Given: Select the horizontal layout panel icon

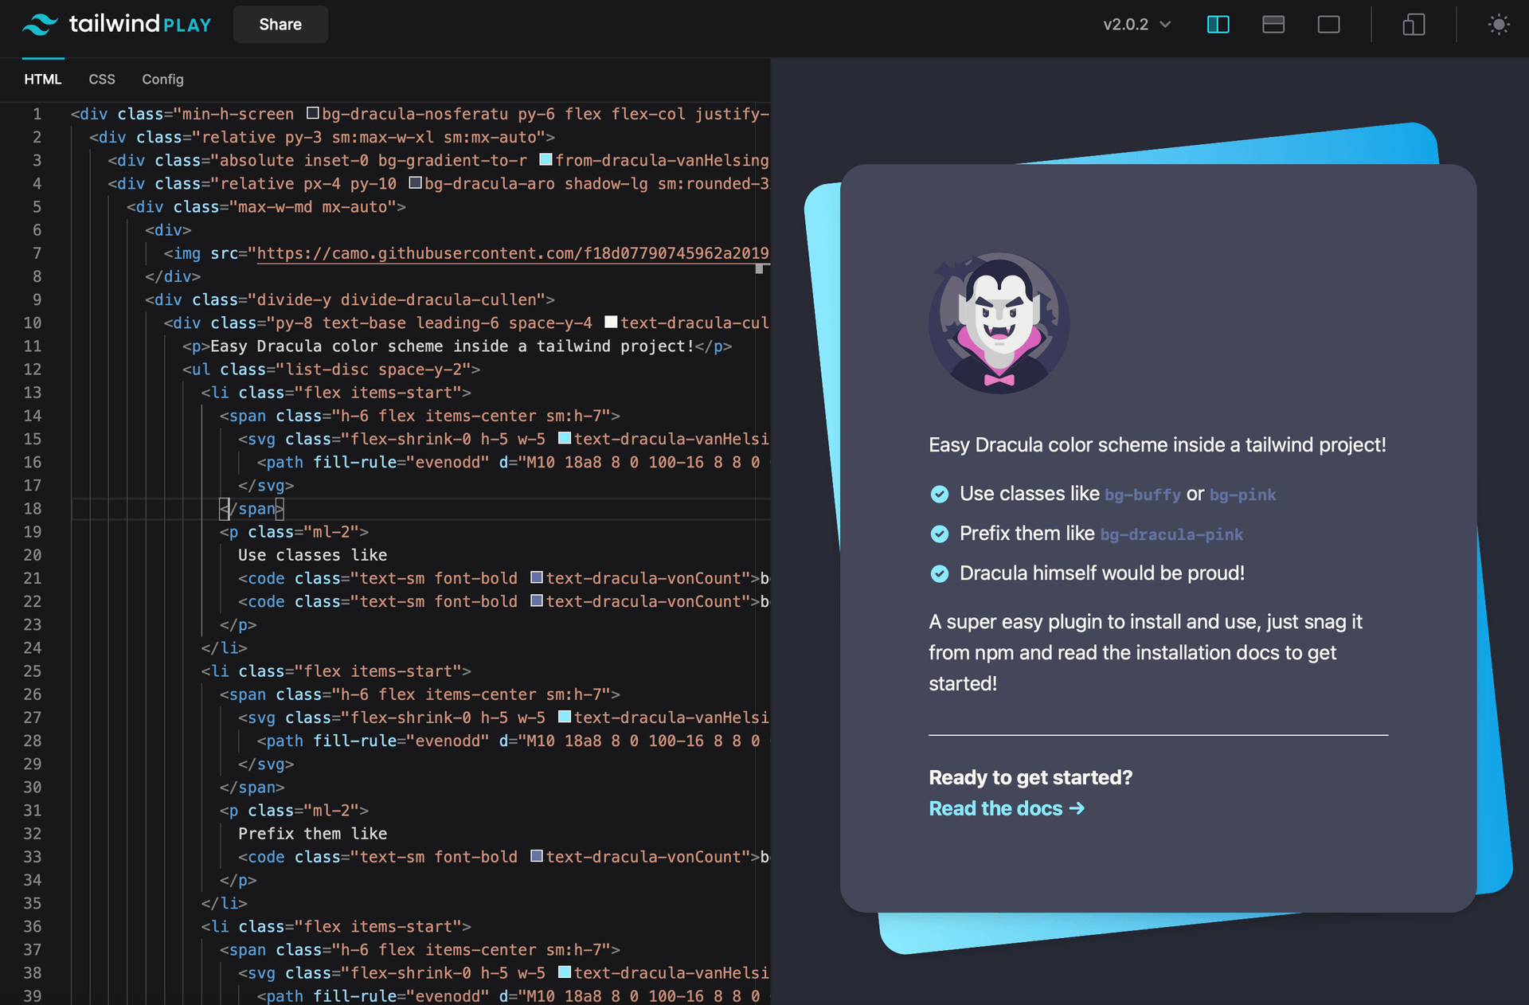Looking at the screenshot, I should tap(1274, 25).
